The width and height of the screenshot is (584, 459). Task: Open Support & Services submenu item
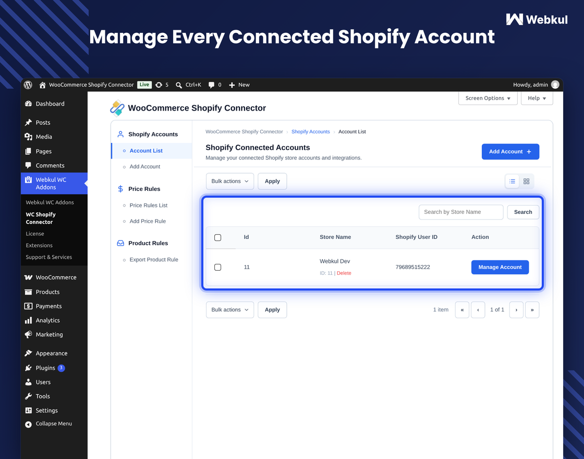tap(49, 257)
